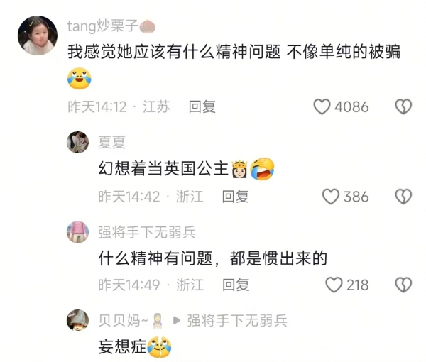Image resolution: width=426 pixels, height=362 pixels.
Task: Dislike 强将手下无弱兵's comment with broken heart
Action: (x=403, y=285)
